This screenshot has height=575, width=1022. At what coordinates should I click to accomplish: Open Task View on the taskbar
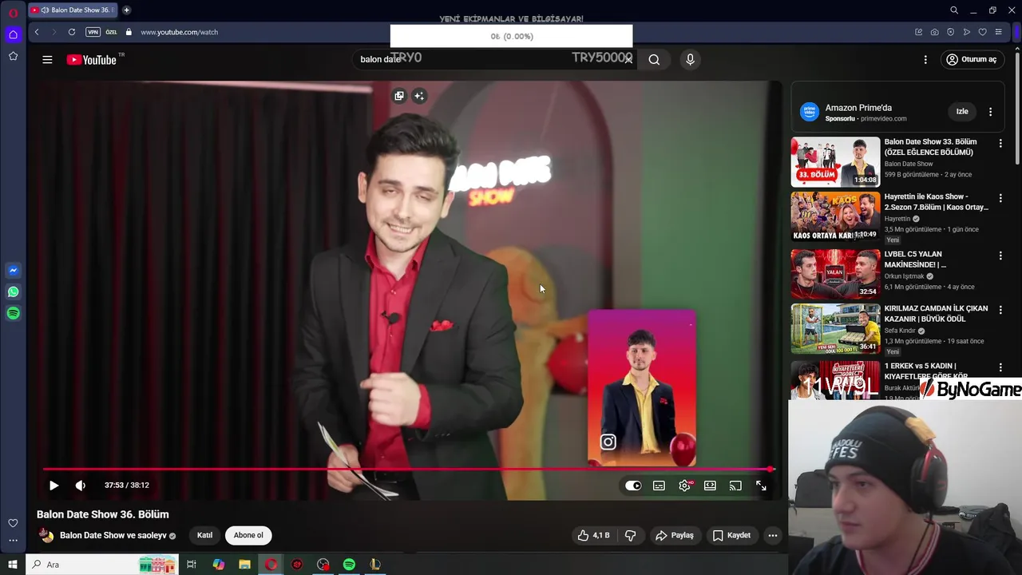tap(192, 565)
